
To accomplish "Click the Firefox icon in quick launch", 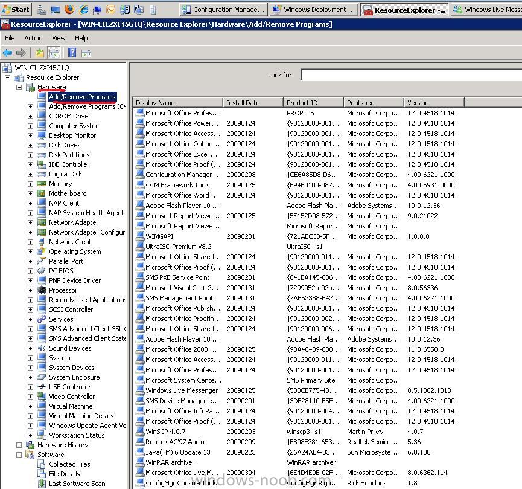I will pyautogui.click(x=69, y=9).
